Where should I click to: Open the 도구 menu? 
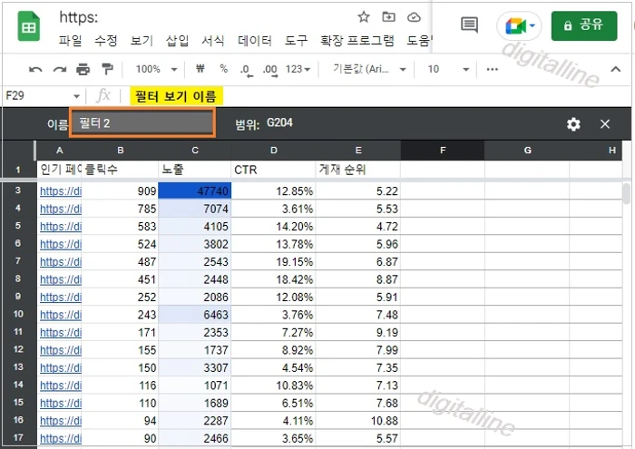296,41
